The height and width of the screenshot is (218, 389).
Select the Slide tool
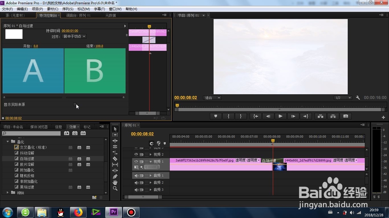115,171
